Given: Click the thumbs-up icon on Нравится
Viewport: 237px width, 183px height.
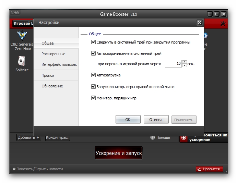Looking at the screenshot, I should click(200, 169).
